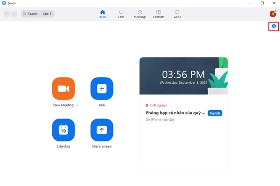Open the Apps tab
This screenshot has width=280, height=186.
click(177, 14)
